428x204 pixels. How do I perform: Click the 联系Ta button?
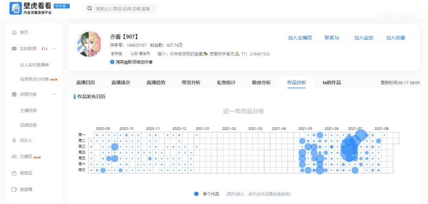332,38
